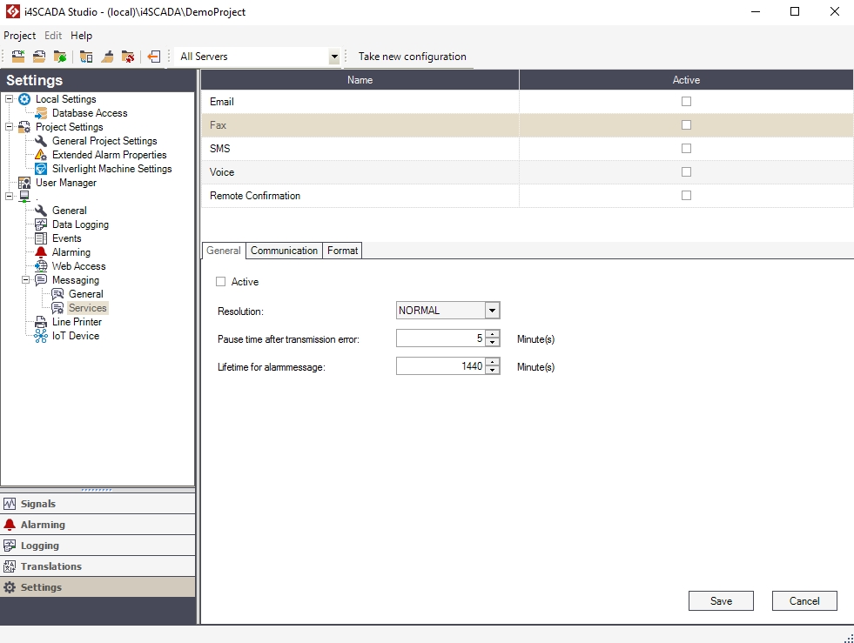The height and width of the screenshot is (643, 854).
Task: Expand the Resolution NORMAL dropdown
Action: coord(492,311)
